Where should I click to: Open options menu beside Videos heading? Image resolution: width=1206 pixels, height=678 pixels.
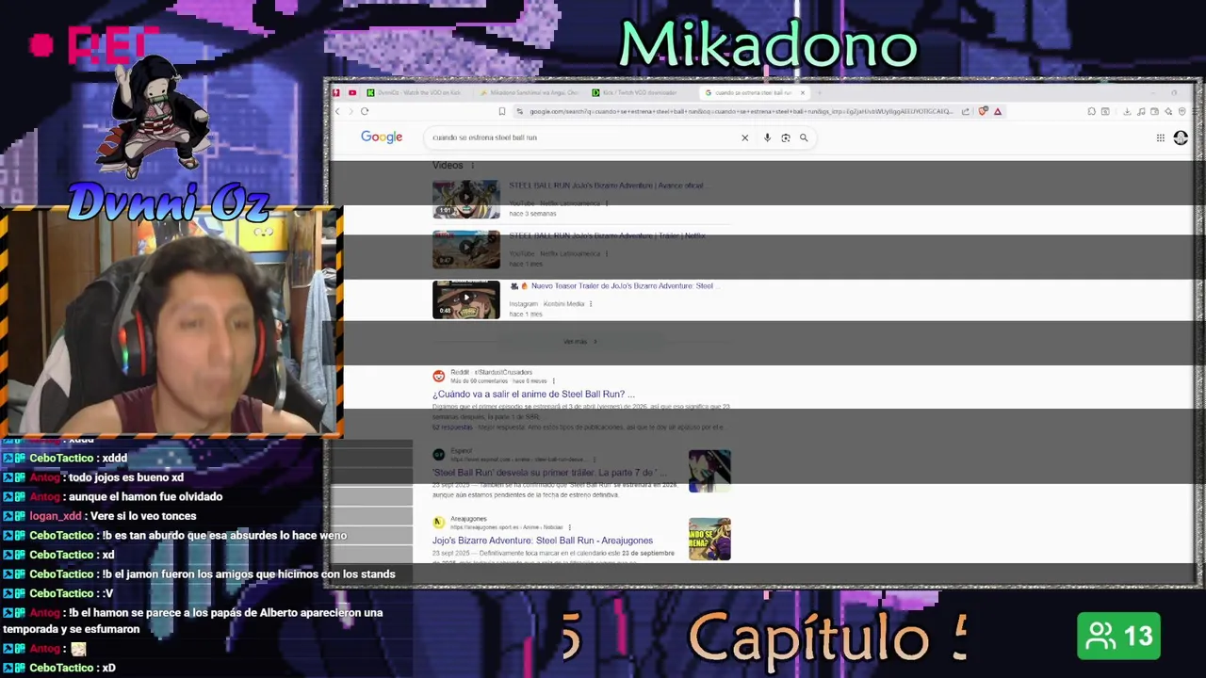pos(472,166)
